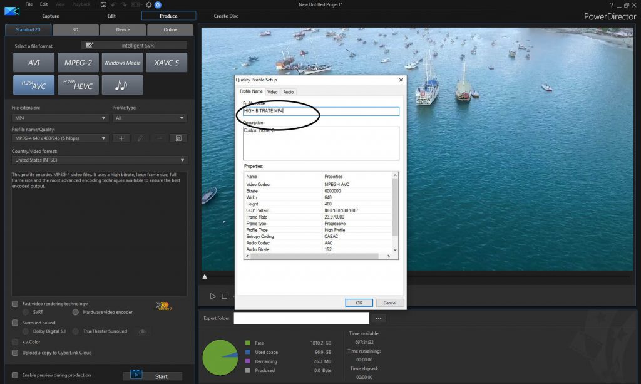The height and width of the screenshot is (384, 641).
Task: Enable Upload a copy to CyberLink Cloud
Action: pos(15,353)
